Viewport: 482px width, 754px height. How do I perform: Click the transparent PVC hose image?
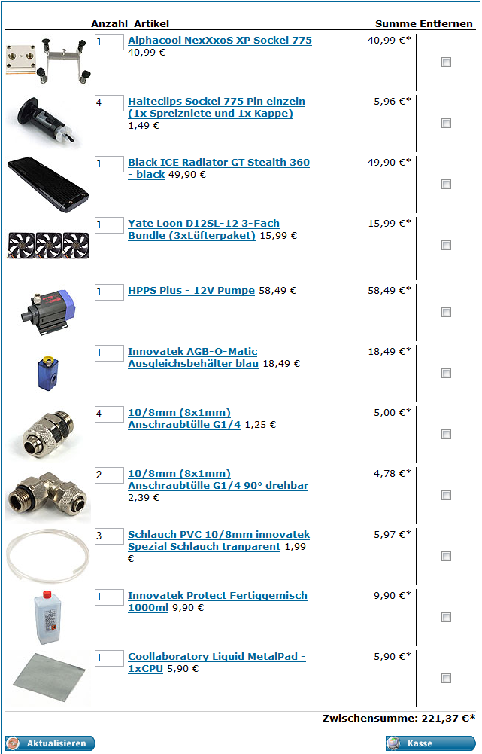(x=48, y=556)
